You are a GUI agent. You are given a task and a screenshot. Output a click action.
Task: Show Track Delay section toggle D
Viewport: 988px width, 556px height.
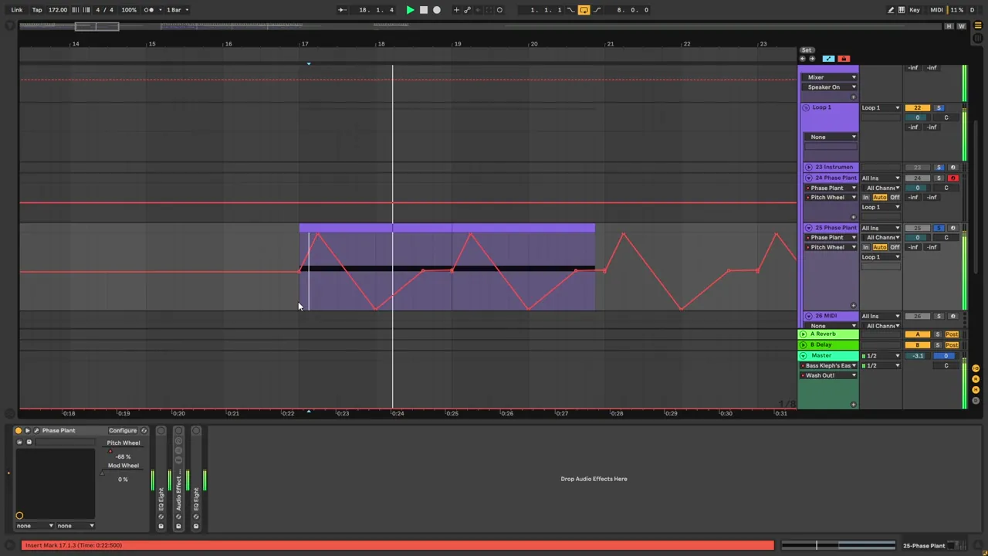click(976, 401)
